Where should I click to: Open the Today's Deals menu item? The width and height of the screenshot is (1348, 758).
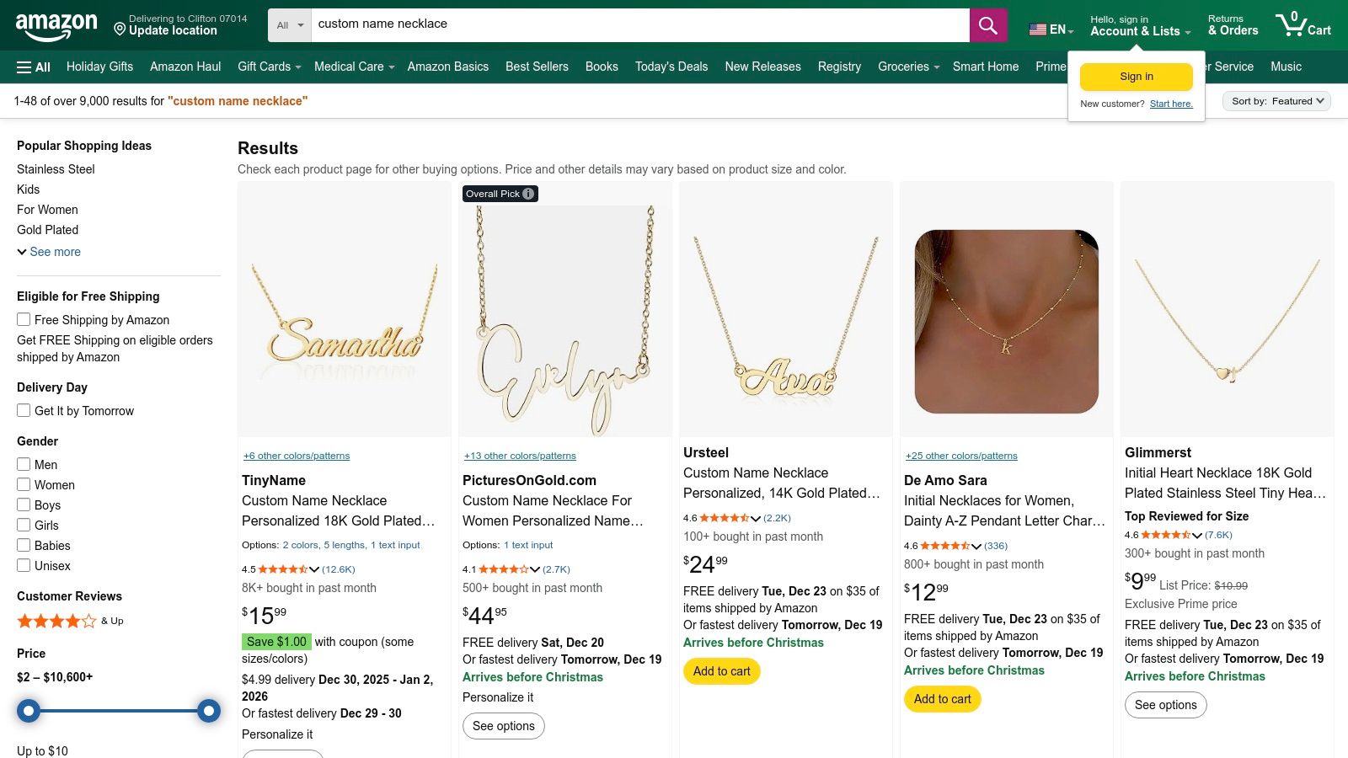671,67
